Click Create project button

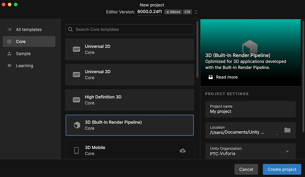282,170
